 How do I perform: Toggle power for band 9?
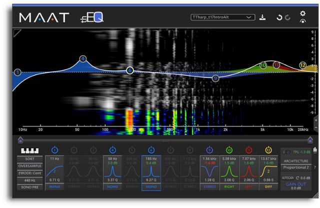click(x=209, y=150)
